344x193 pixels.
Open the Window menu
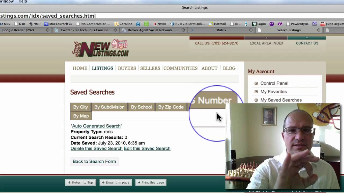click(7, 2)
